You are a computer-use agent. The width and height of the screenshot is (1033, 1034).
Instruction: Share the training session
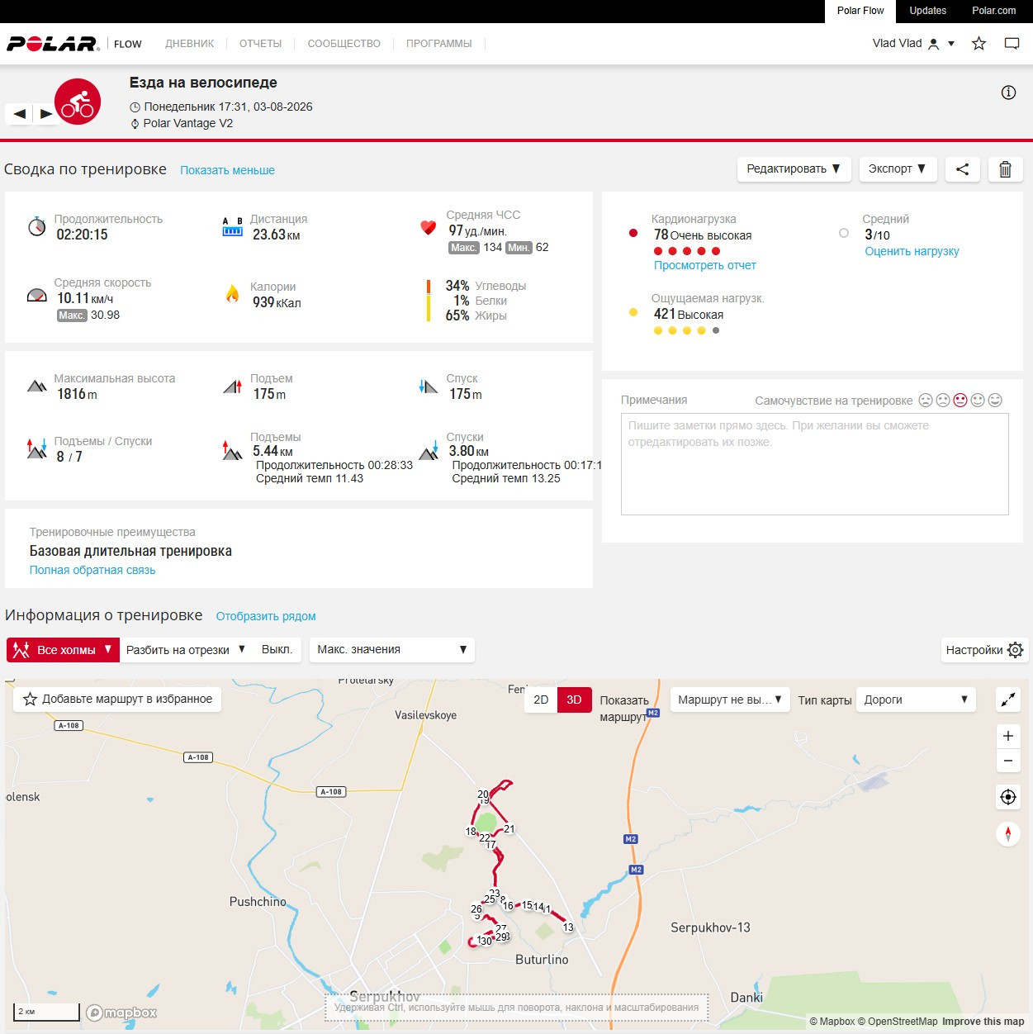pos(963,168)
